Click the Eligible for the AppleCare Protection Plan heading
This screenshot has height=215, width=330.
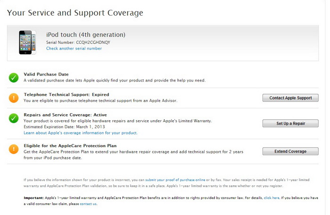pos(70,146)
